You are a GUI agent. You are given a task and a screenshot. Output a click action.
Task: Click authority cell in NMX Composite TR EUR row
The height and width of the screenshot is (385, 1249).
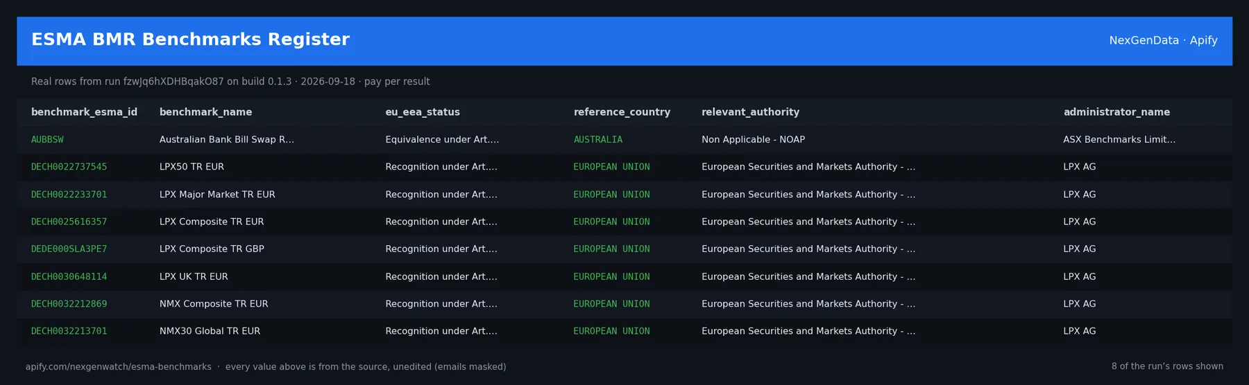tap(808, 303)
